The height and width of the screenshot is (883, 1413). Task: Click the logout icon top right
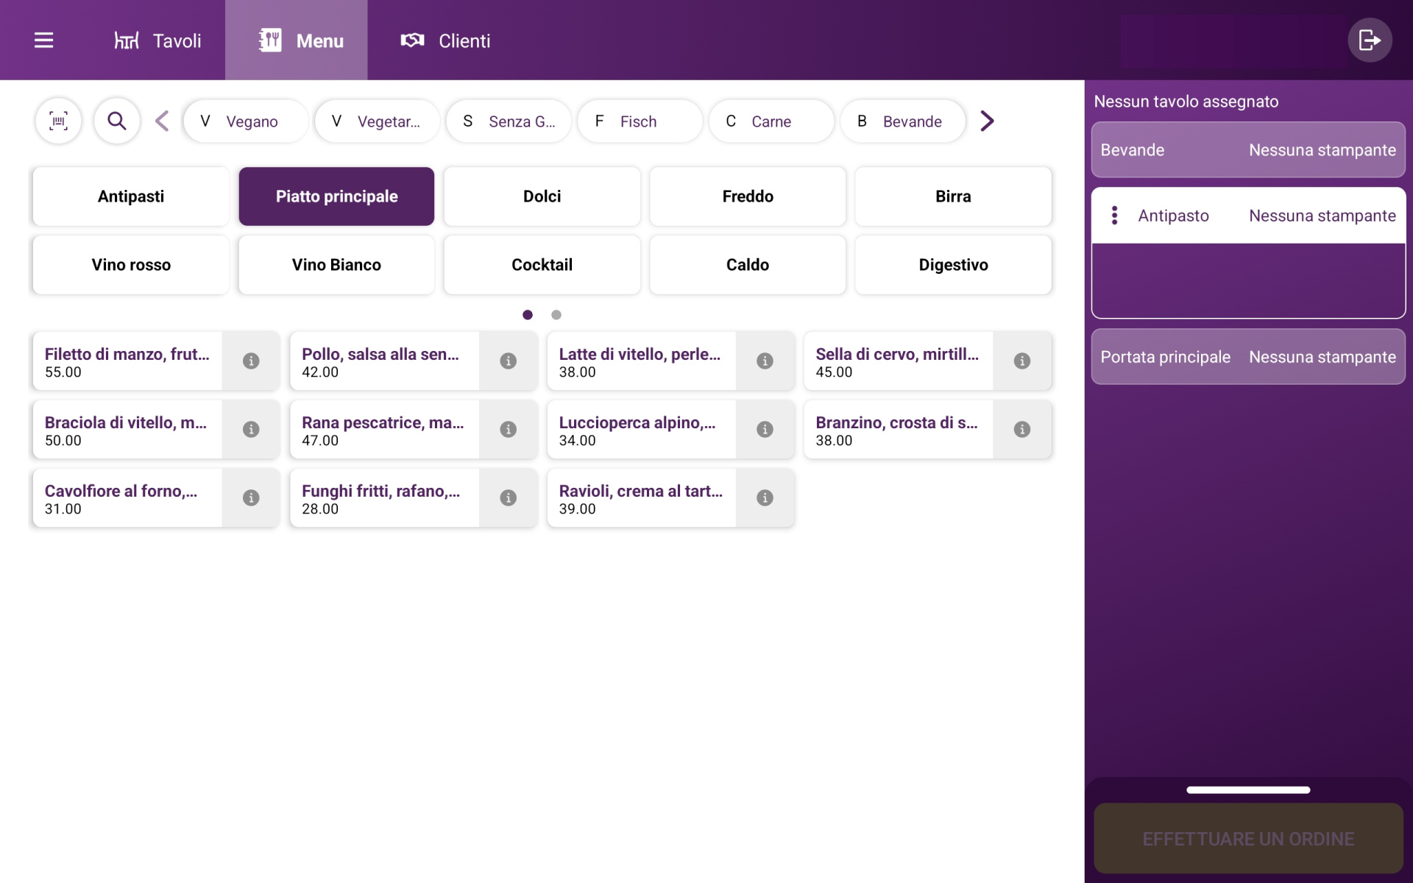pyautogui.click(x=1369, y=40)
